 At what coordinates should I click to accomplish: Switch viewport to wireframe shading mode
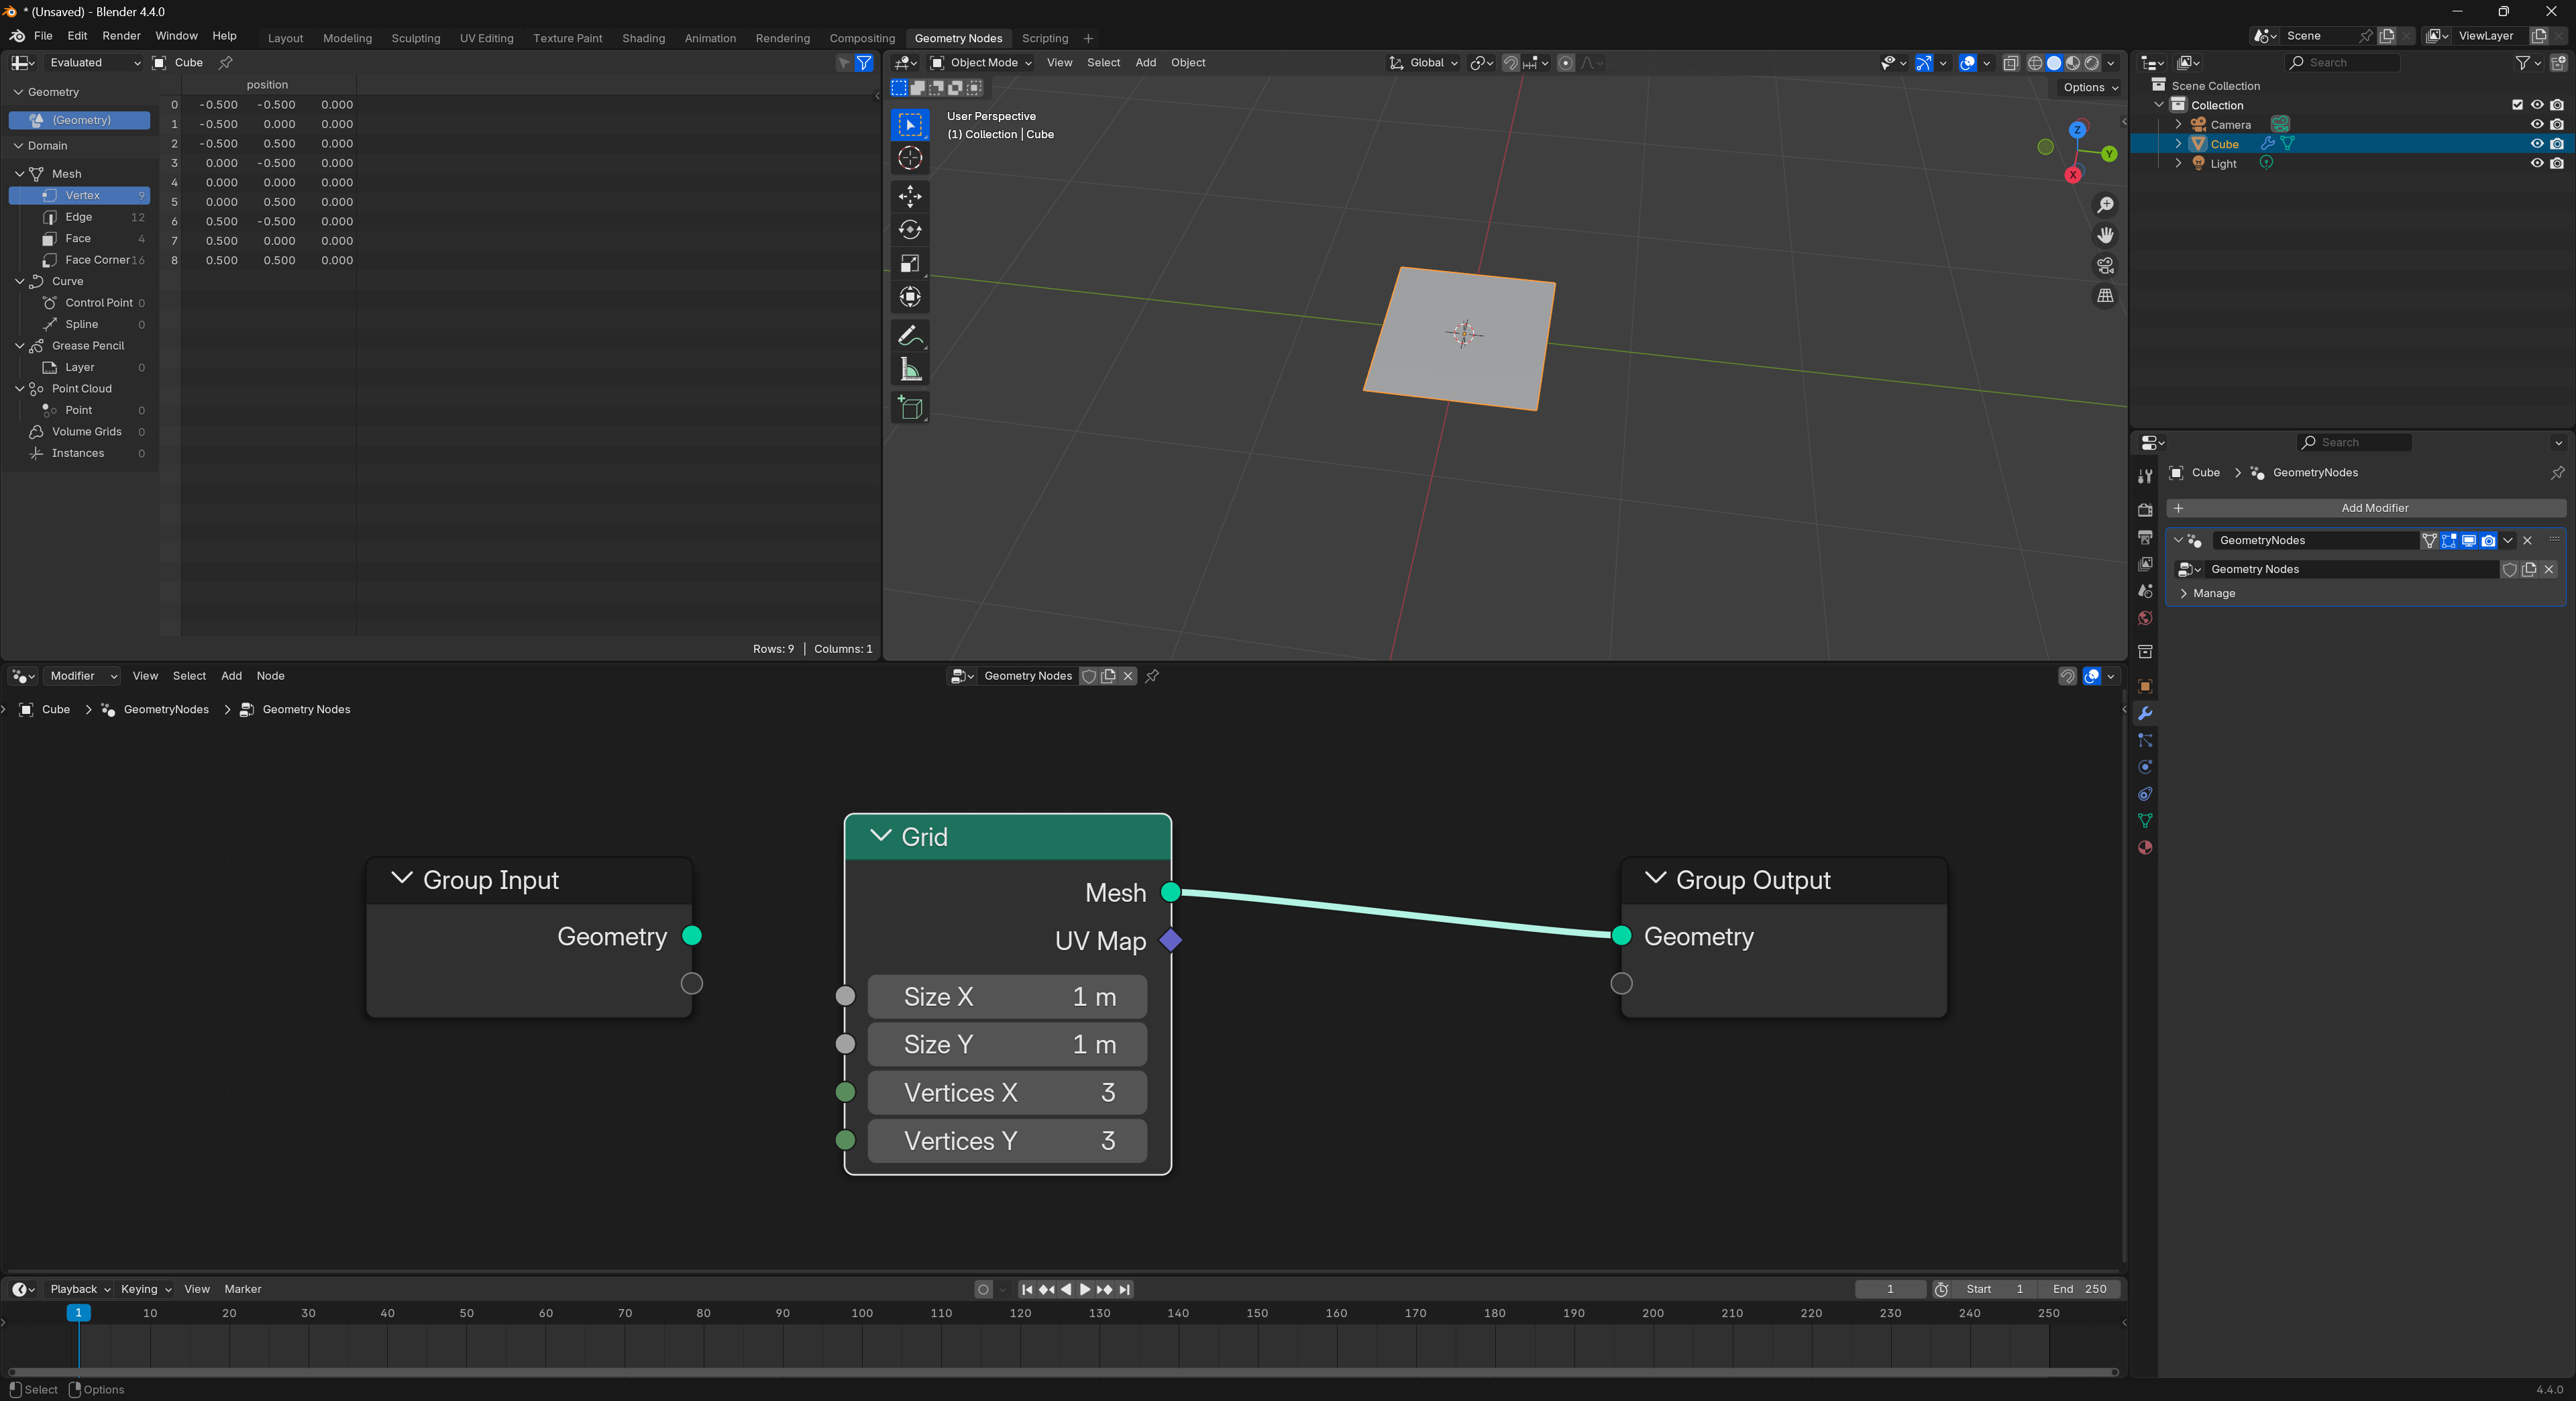[2036, 63]
